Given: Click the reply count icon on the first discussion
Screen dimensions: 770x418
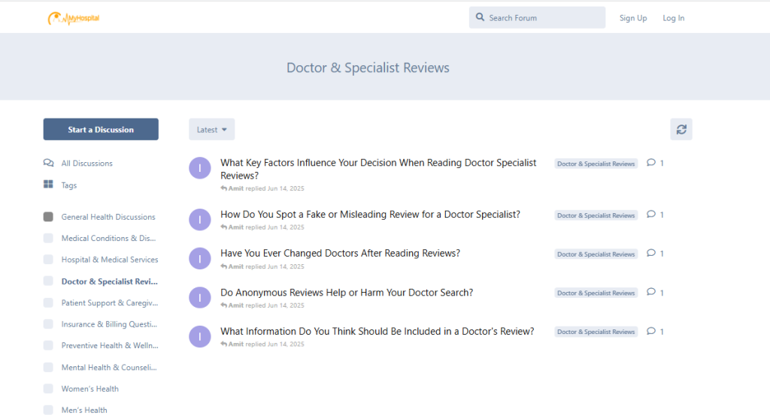Looking at the screenshot, I should (651, 163).
